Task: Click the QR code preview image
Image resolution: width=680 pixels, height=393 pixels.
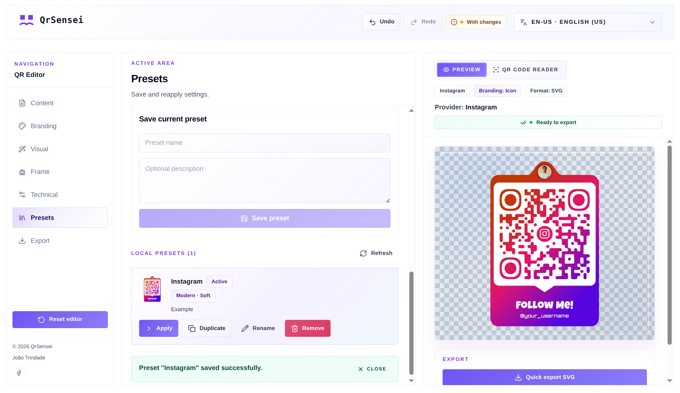Action: (x=545, y=243)
